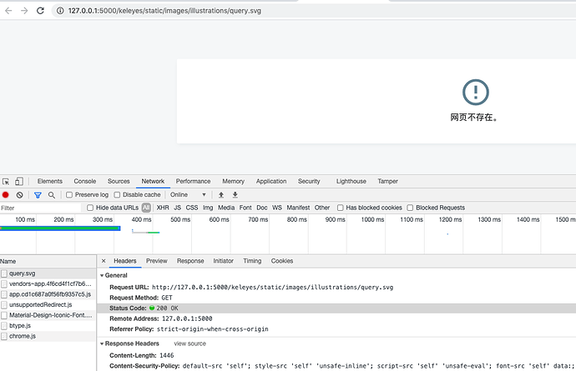This screenshot has height=371, width=576.
Task: Check Has blocked cookies option
Action: (340, 208)
